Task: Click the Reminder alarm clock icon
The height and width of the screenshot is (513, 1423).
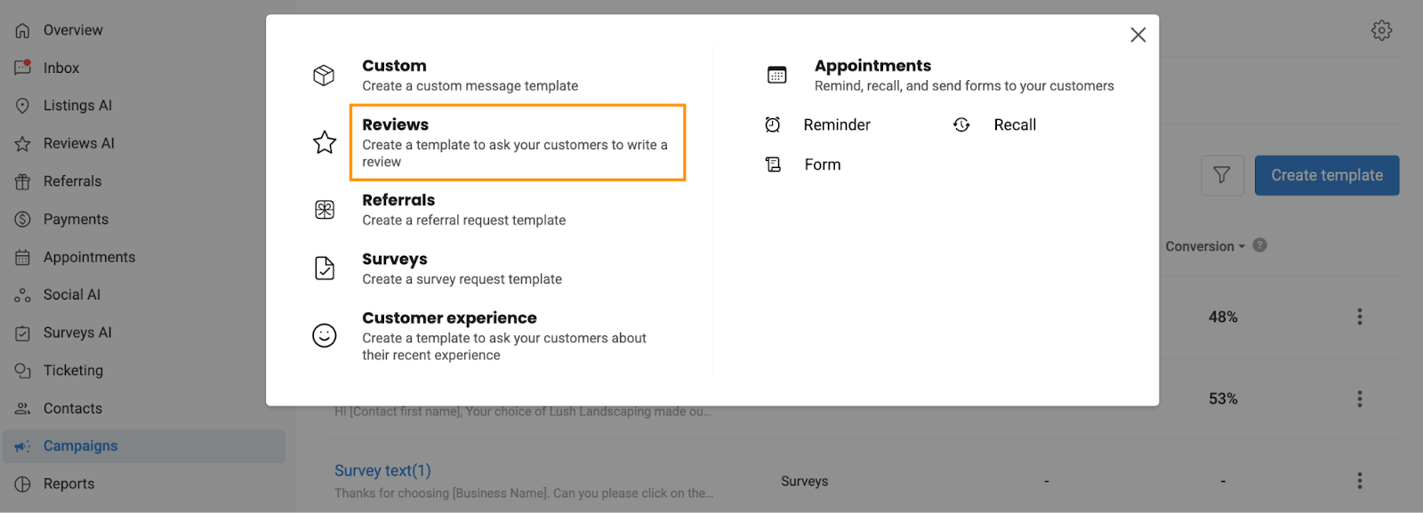Action: tap(773, 124)
